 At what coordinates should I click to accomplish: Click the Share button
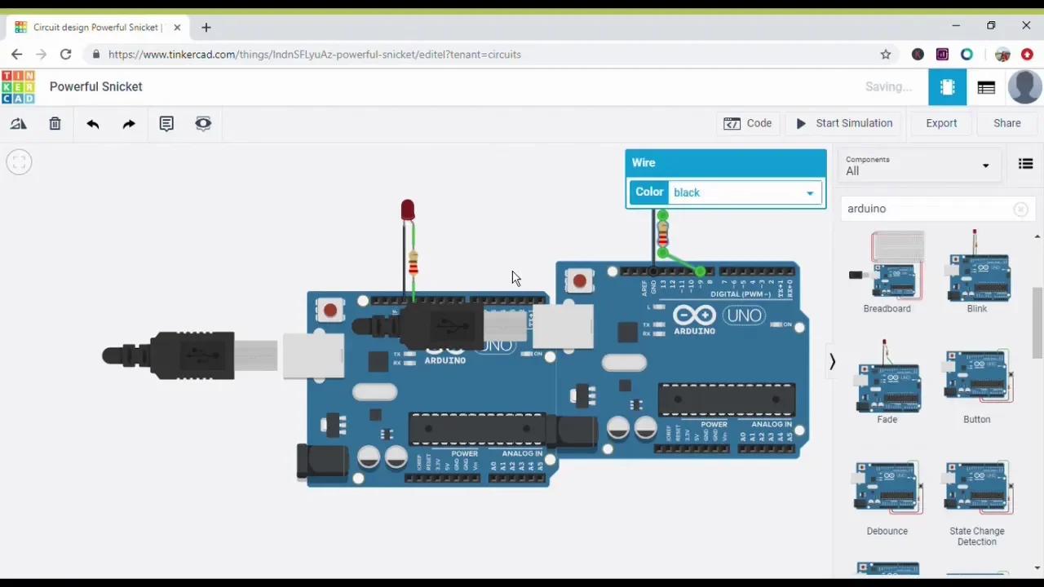click(x=1007, y=123)
